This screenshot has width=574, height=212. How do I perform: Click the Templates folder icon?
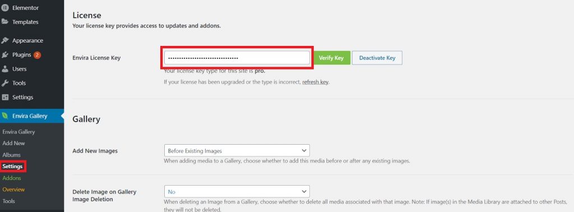pos(5,22)
